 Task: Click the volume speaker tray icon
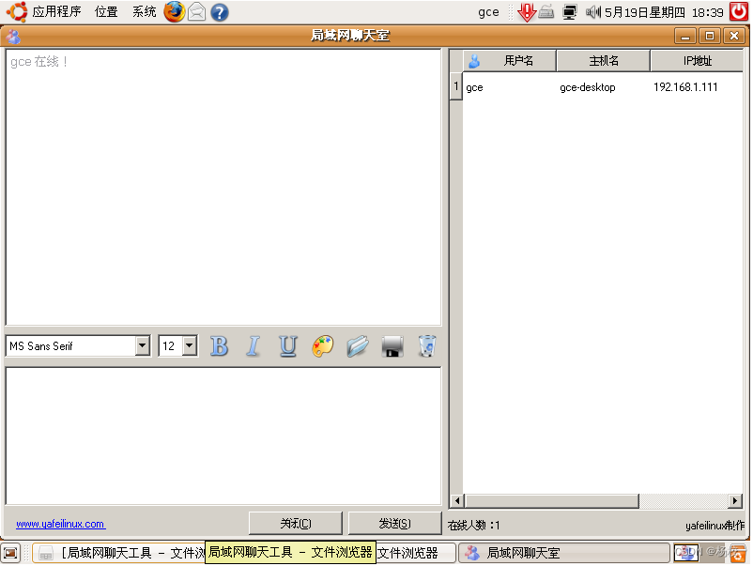pyautogui.click(x=593, y=12)
